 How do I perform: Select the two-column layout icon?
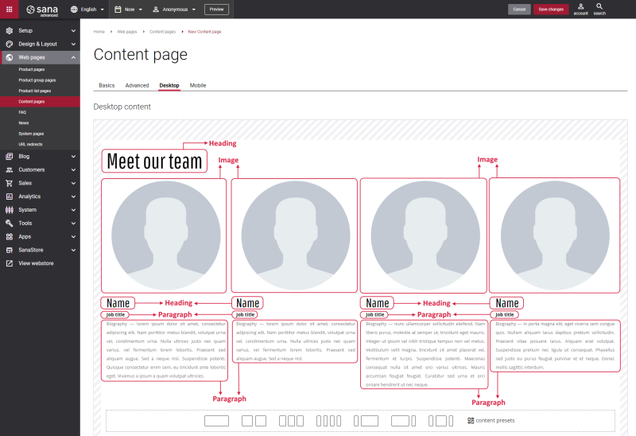[254, 420]
